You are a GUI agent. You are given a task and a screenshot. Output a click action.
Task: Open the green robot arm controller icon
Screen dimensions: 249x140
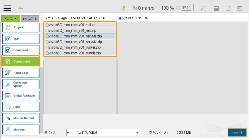pyautogui.click(x=203, y=8)
